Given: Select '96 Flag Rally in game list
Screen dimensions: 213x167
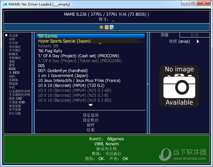Looking at the screenshot, I should click(50, 51).
